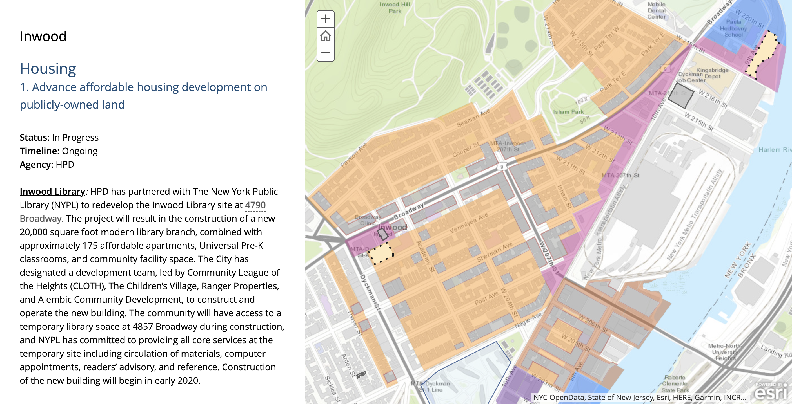Viewport: 792px width, 404px height.
Task: Click 'MTA-Inwood-207th St' station label
Action: coord(508,146)
